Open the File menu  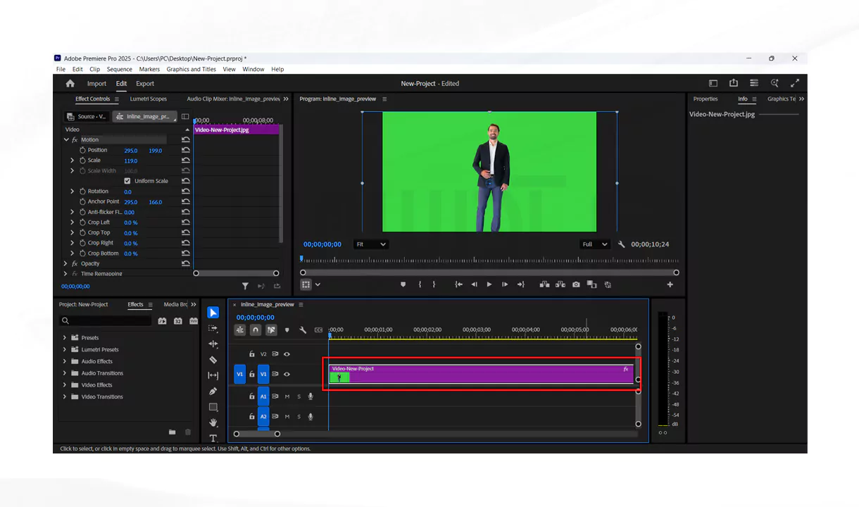click(x=61, y=69)
